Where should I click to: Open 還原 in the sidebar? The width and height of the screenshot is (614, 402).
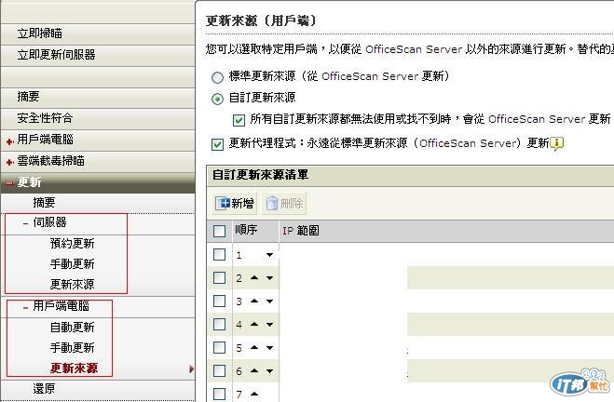44,389
